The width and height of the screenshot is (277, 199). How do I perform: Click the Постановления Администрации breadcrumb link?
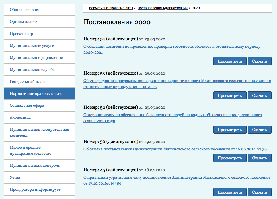(163, 8)
